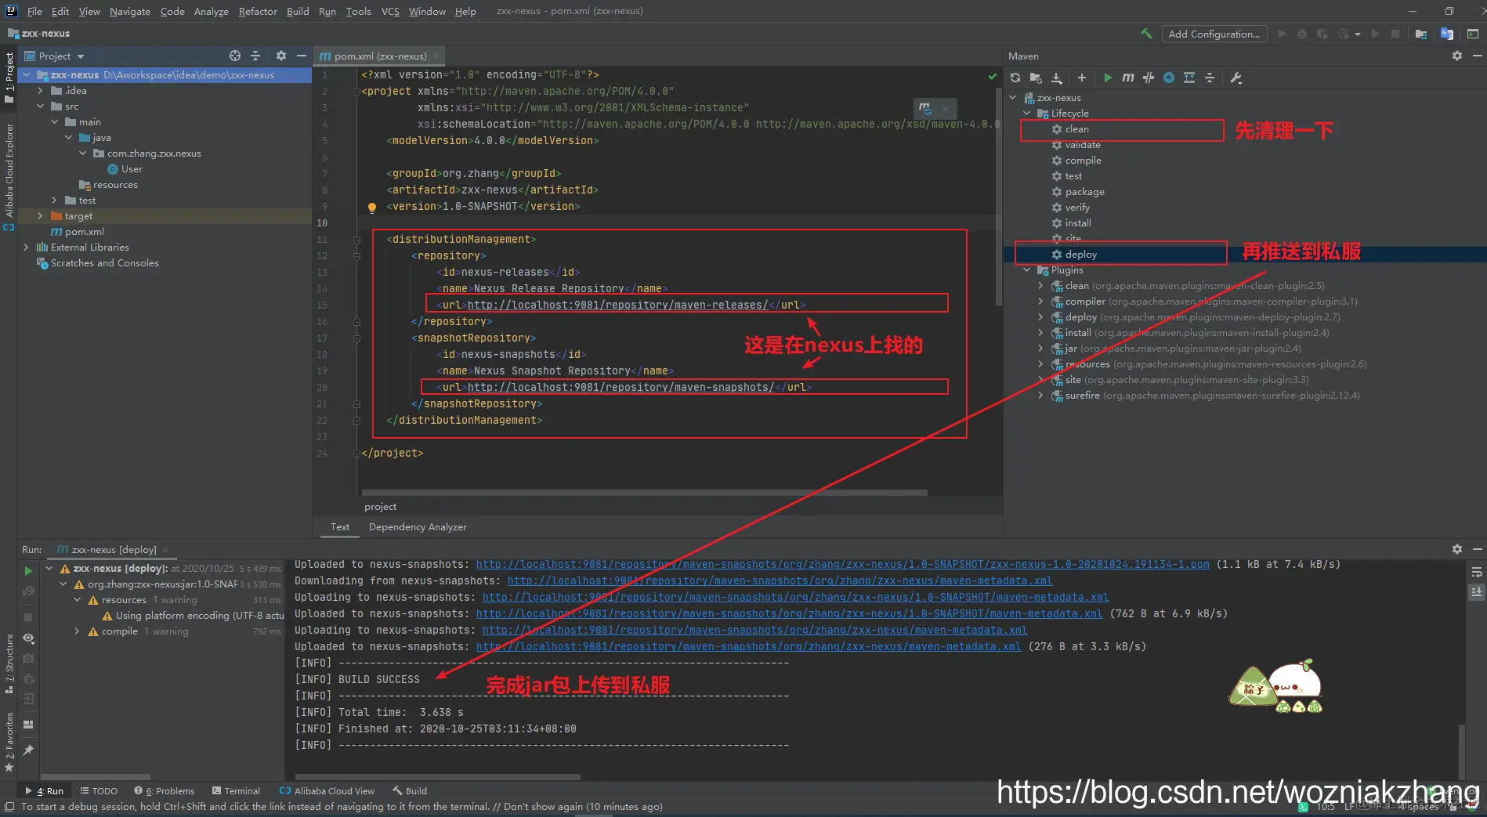Viewport: 1487px width, 817px height.
Task: Add Maven project with plus icon
Action: 1082,78
